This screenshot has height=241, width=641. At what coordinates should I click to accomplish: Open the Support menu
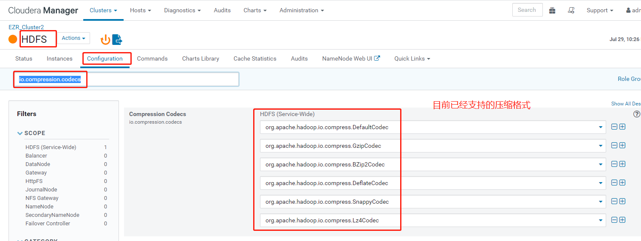600,10
